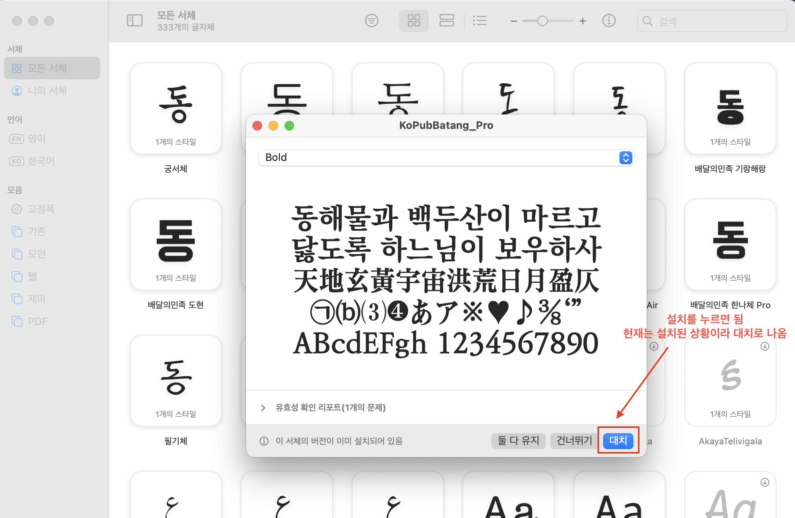The width and height of the screenshot is (795, 518).
Task: Switch to sample rows view
Action: coord(446,20)
